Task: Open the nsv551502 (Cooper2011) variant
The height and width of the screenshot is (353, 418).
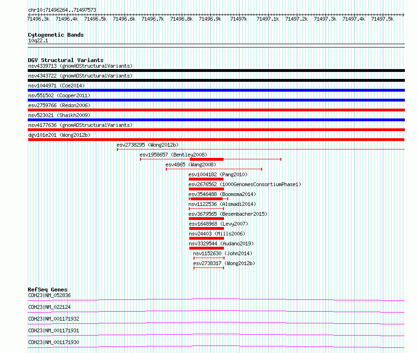Action: (59, 95)
